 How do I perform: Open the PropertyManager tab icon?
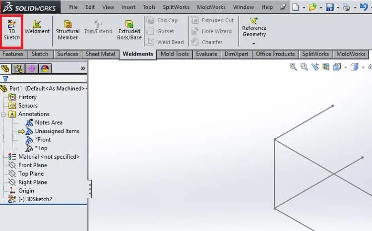(18, 69)
